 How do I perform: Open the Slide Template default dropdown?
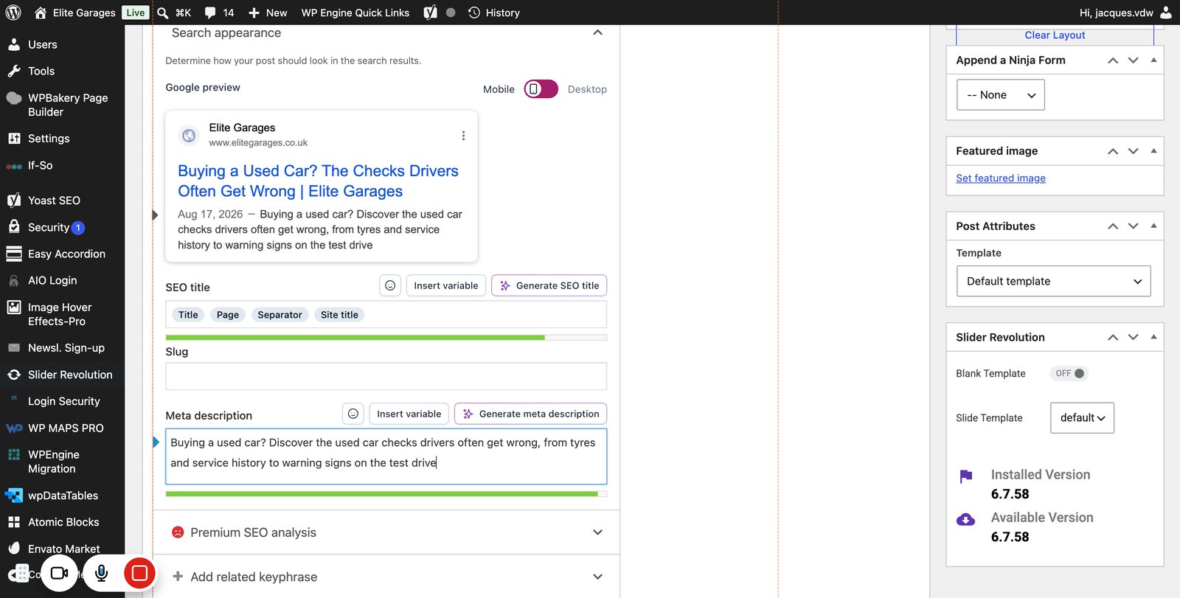1082,418
